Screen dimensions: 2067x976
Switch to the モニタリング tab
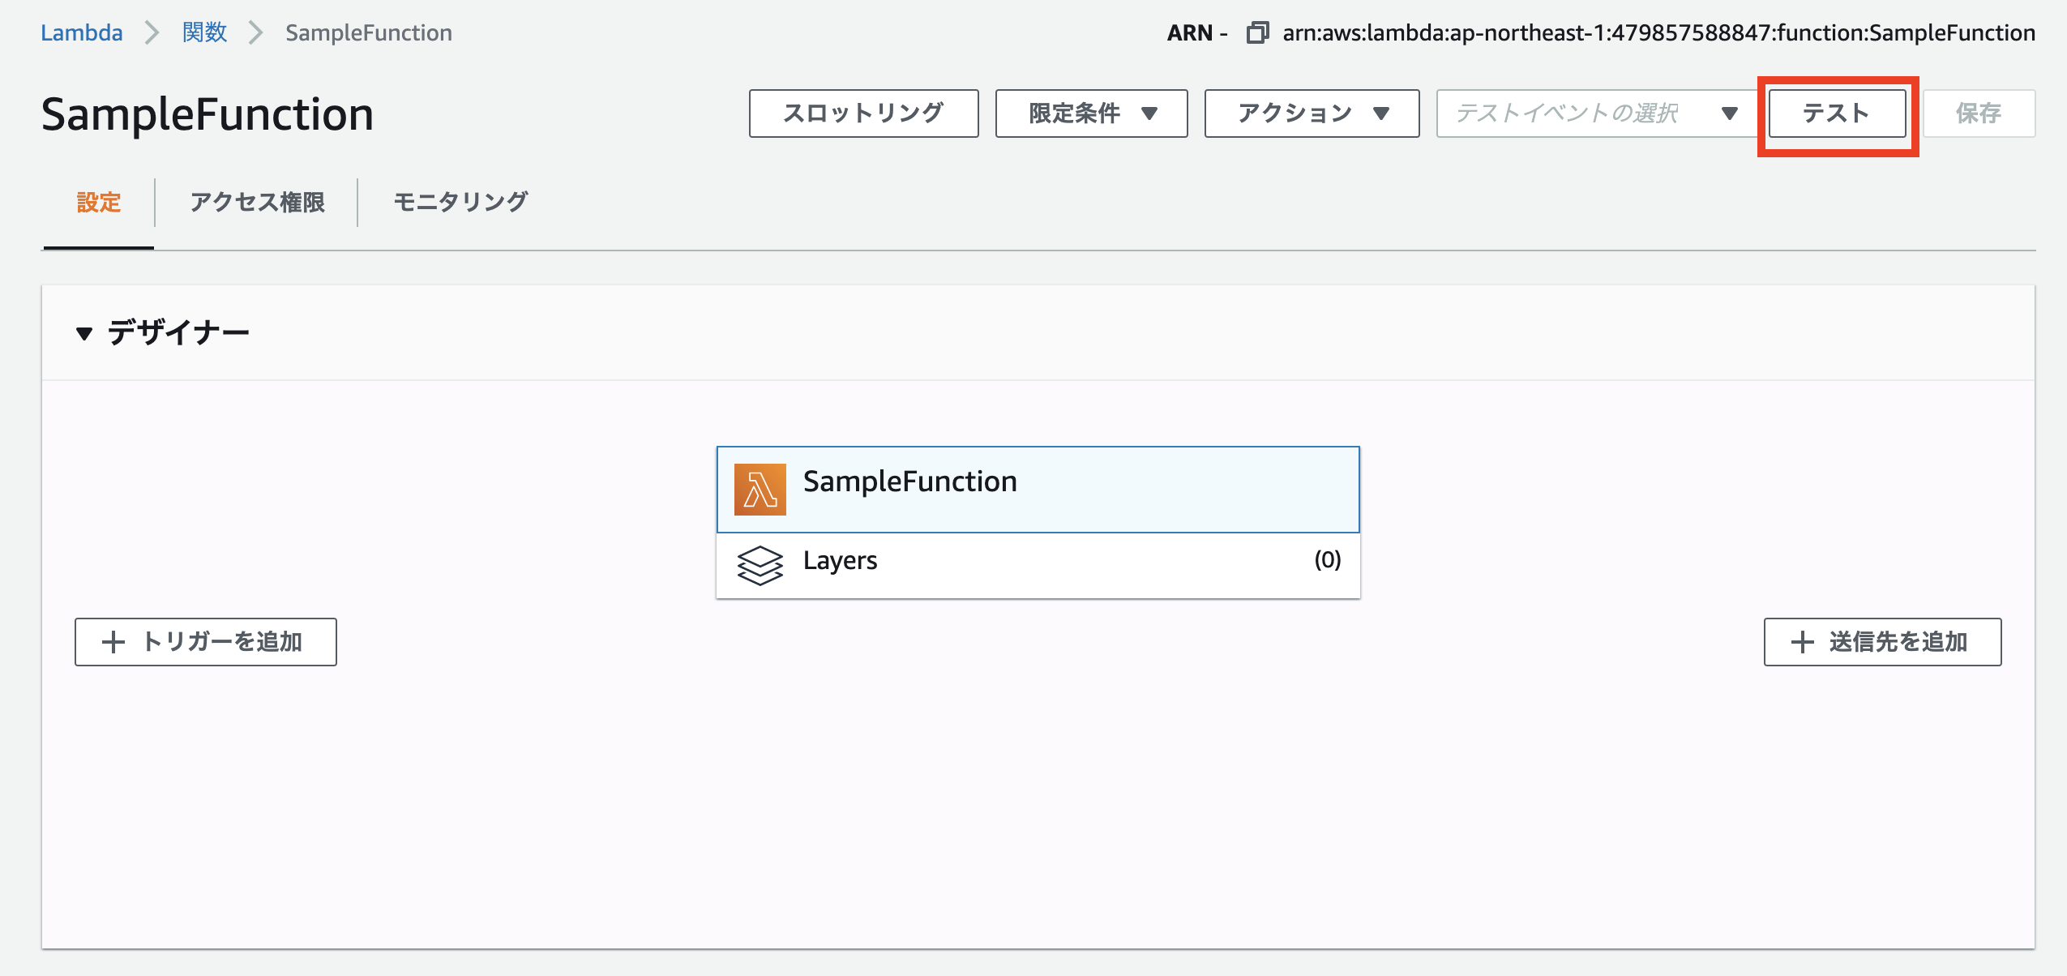pyautogui.click(x=460, y=203)
